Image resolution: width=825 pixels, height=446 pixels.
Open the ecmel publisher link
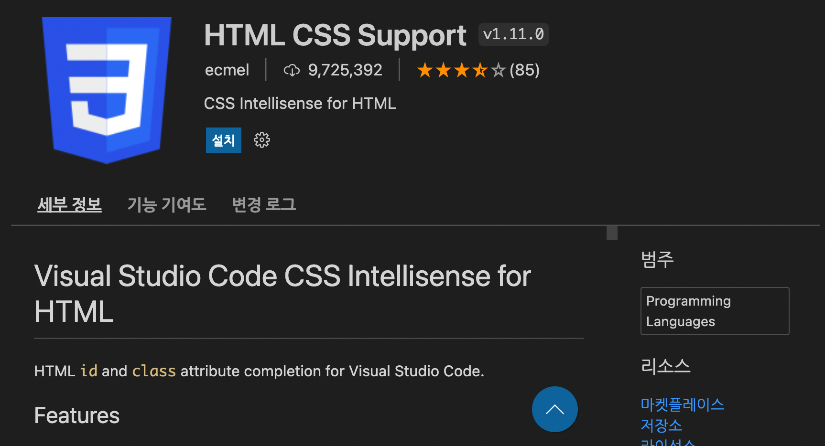[x=227, y=70]
